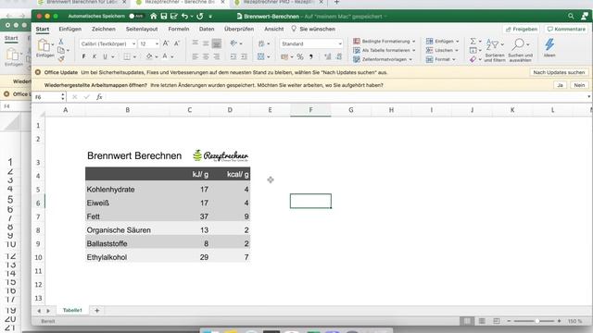Image resolution: width=593 pixels, height=333 pixels.
Task: Align cell text left
Action: click(196, 56)
